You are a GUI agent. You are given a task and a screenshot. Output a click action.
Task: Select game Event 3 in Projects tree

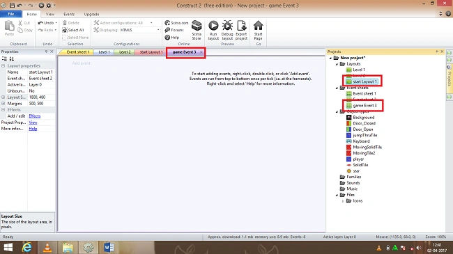click(364, 106)
